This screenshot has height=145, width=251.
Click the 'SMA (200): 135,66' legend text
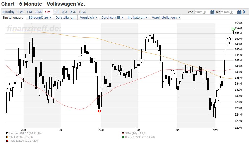(21, 137)
